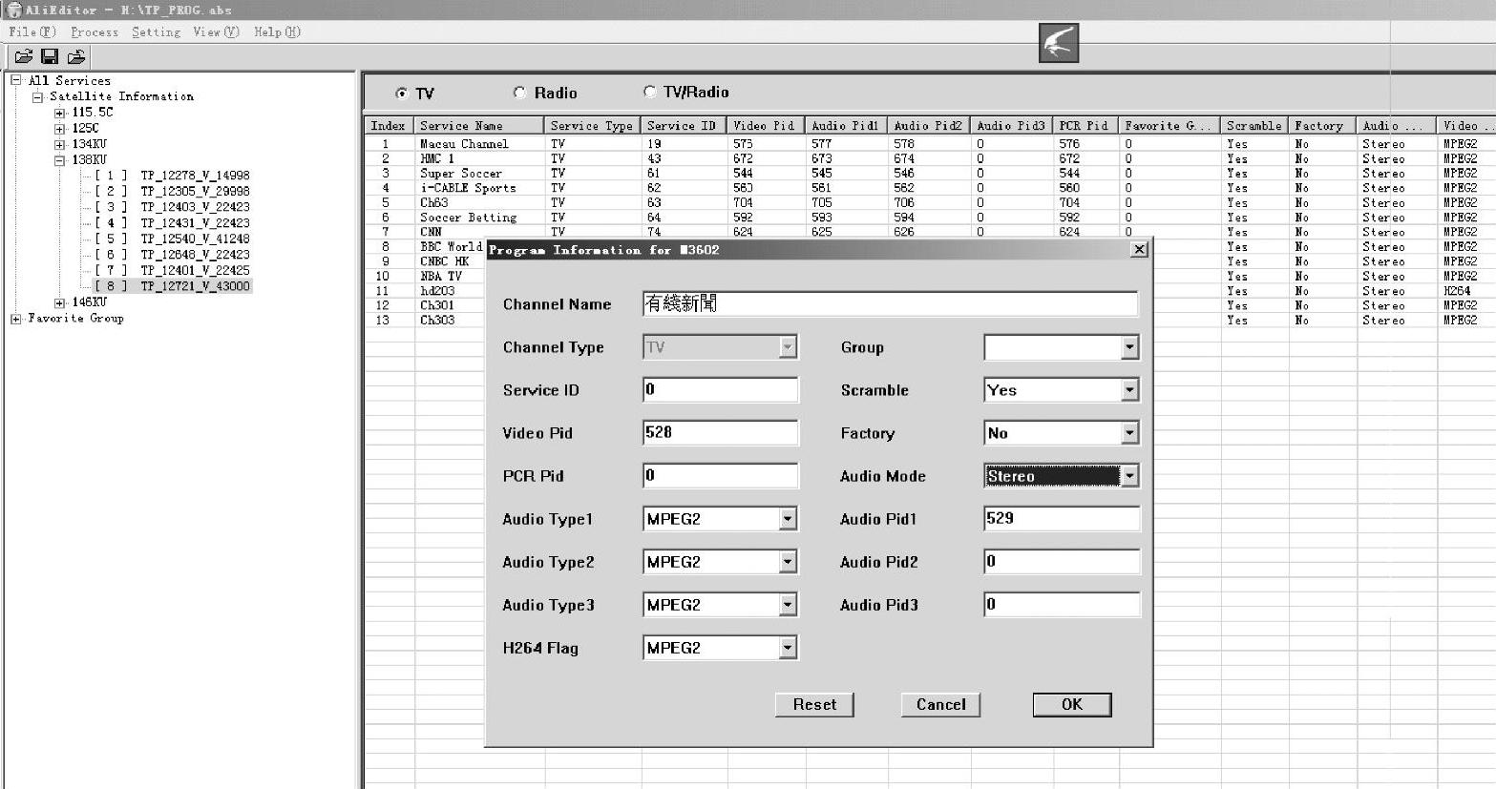Image resolution: width=1496 pixels, height=789 pixels.
Task: Expand the Favorite Group node
Action: (x=16, y=319)
